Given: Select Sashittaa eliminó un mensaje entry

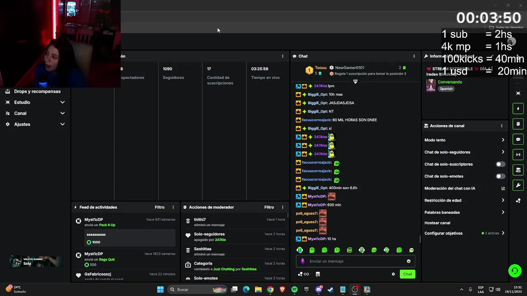Looking at the screenshot, I should click(x=235, y=252).
